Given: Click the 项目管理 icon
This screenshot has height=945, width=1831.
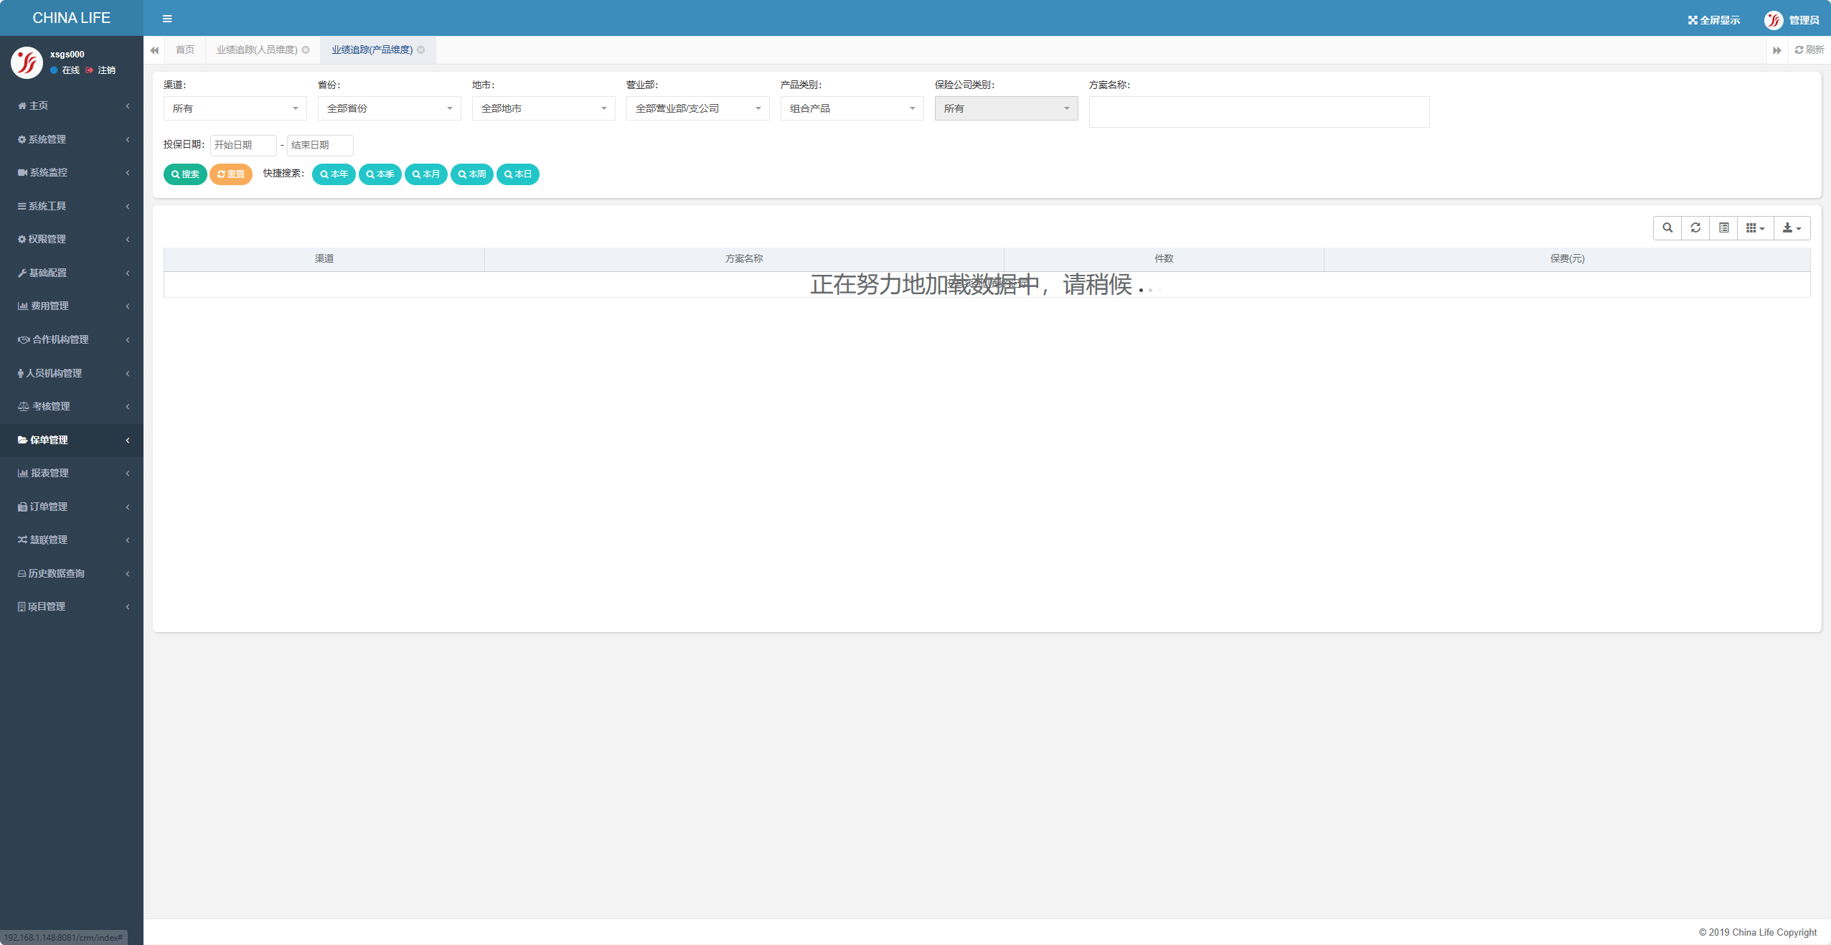Looking at the screenshot, I should [x=22, y=606].
